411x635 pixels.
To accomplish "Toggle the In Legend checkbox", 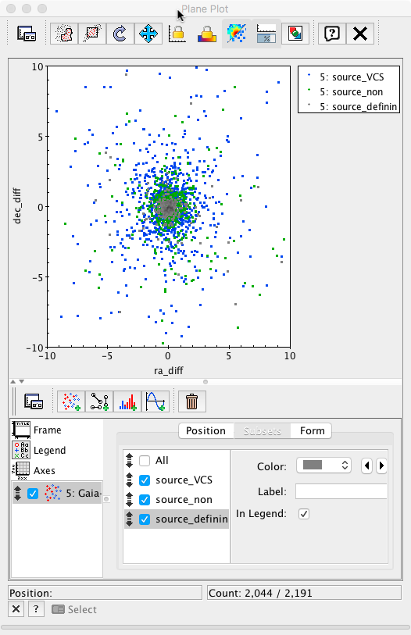I will tap(304, 514).
